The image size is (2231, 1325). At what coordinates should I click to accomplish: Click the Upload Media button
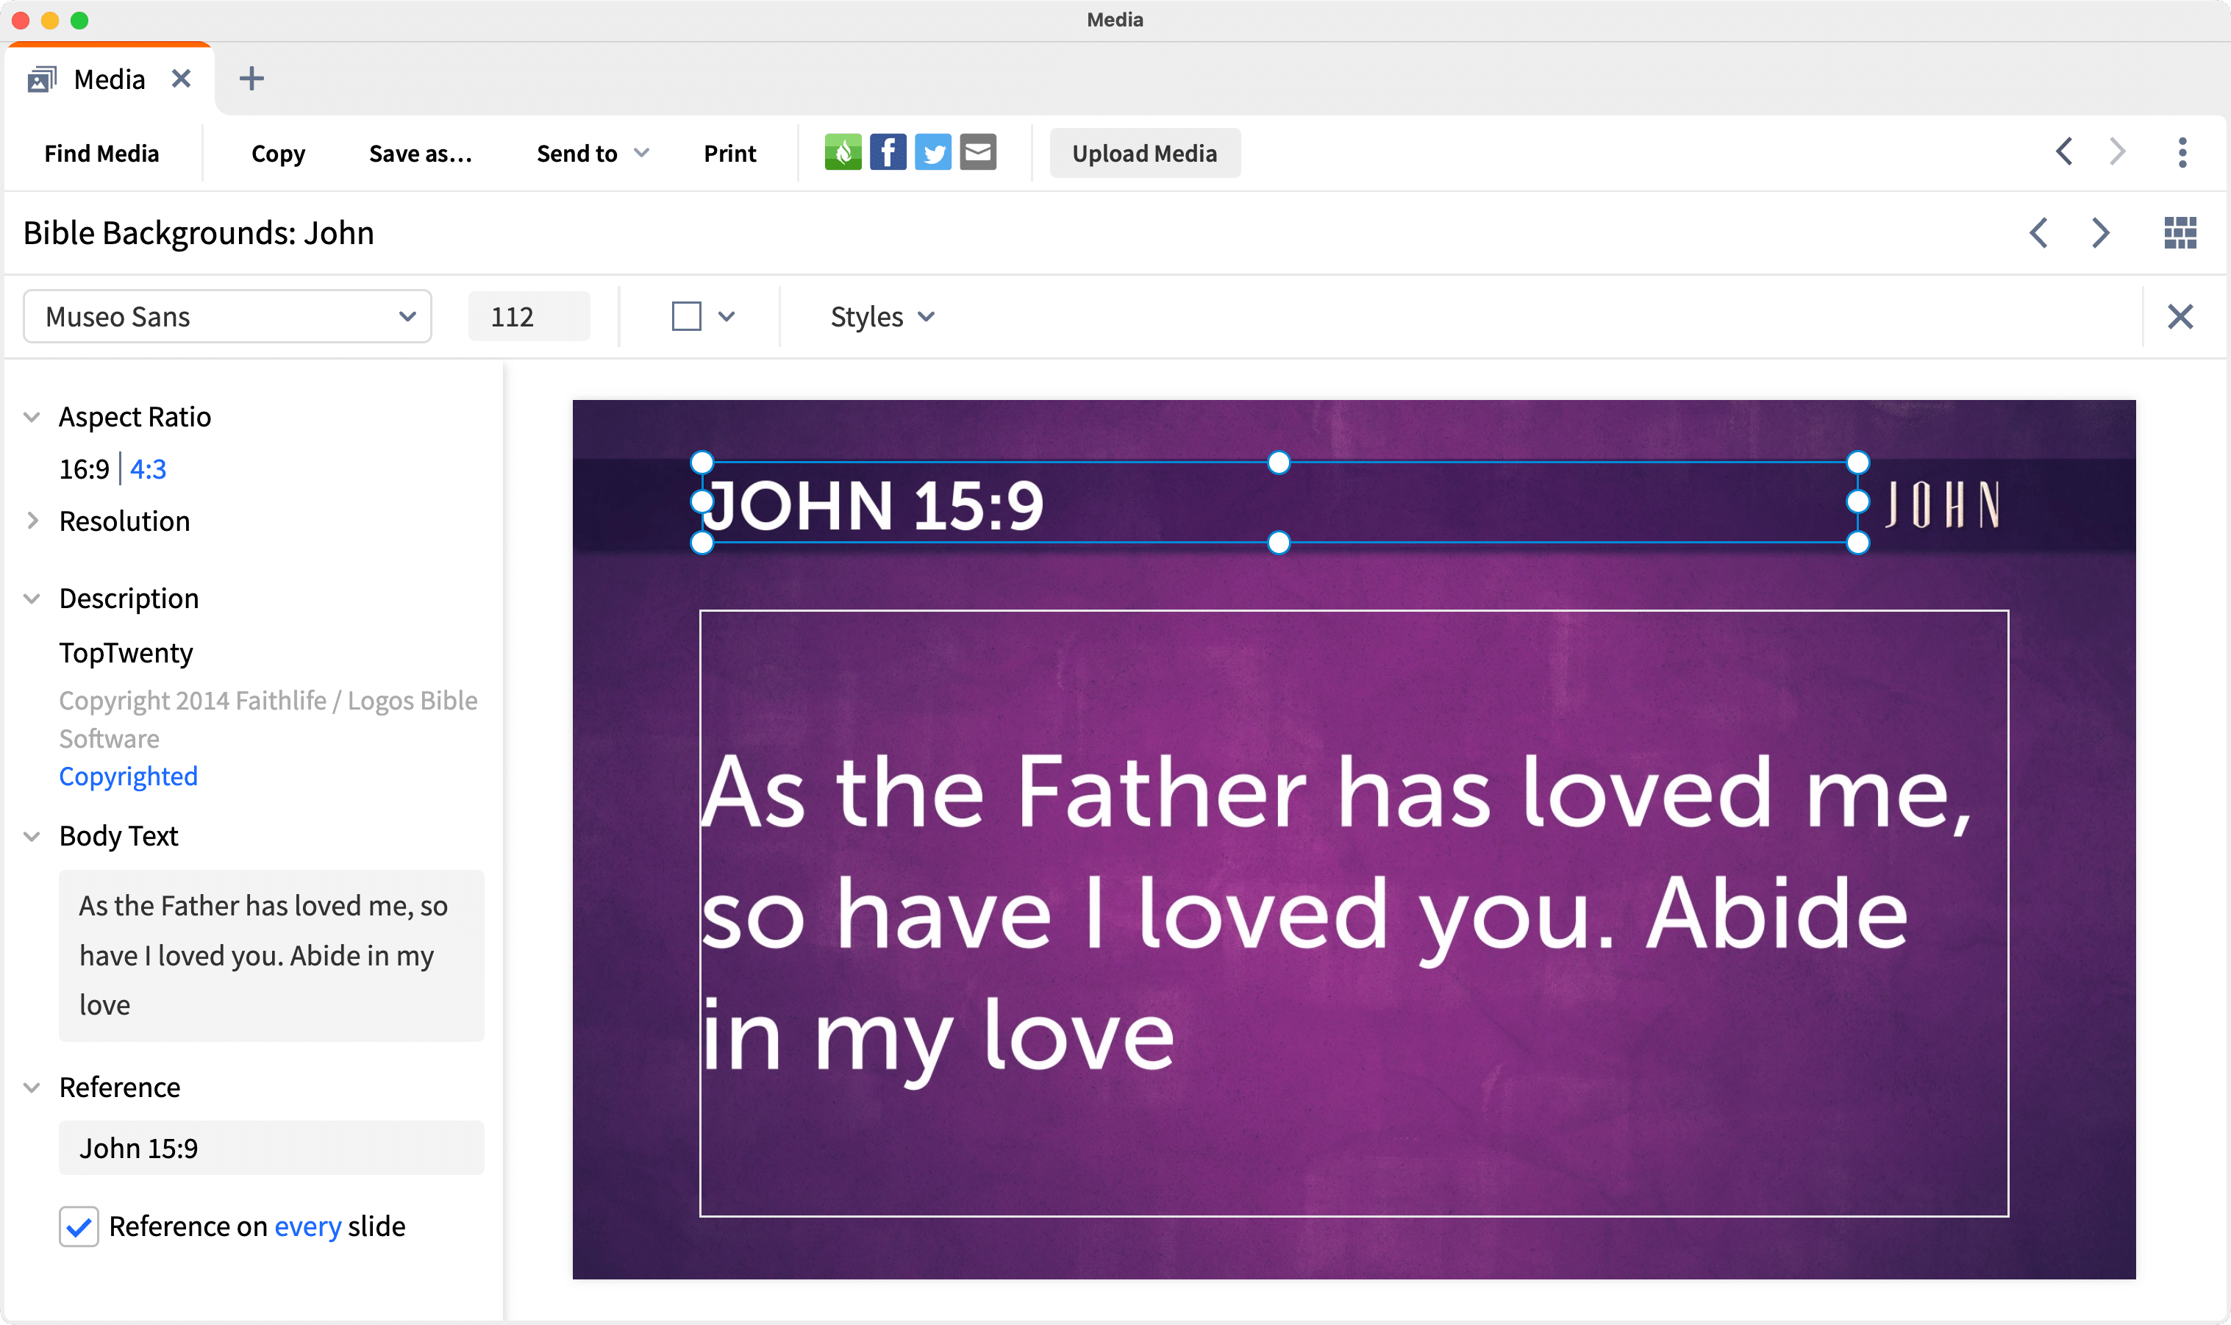click(x=1144, y=154)
